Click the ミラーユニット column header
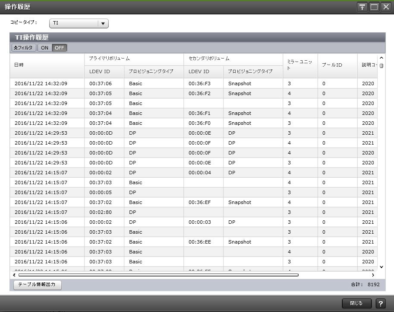 [x=300, y=65]
